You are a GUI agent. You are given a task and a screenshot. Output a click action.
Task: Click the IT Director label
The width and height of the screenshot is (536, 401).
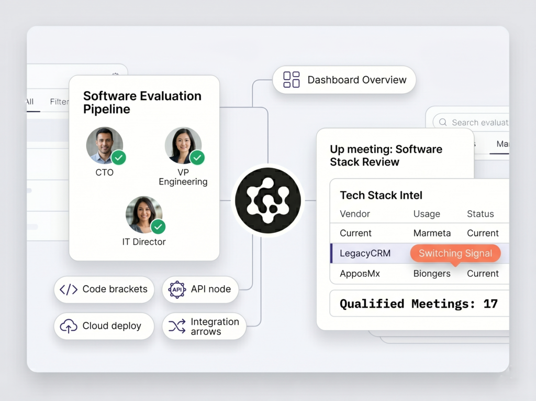tap(144, 242)
